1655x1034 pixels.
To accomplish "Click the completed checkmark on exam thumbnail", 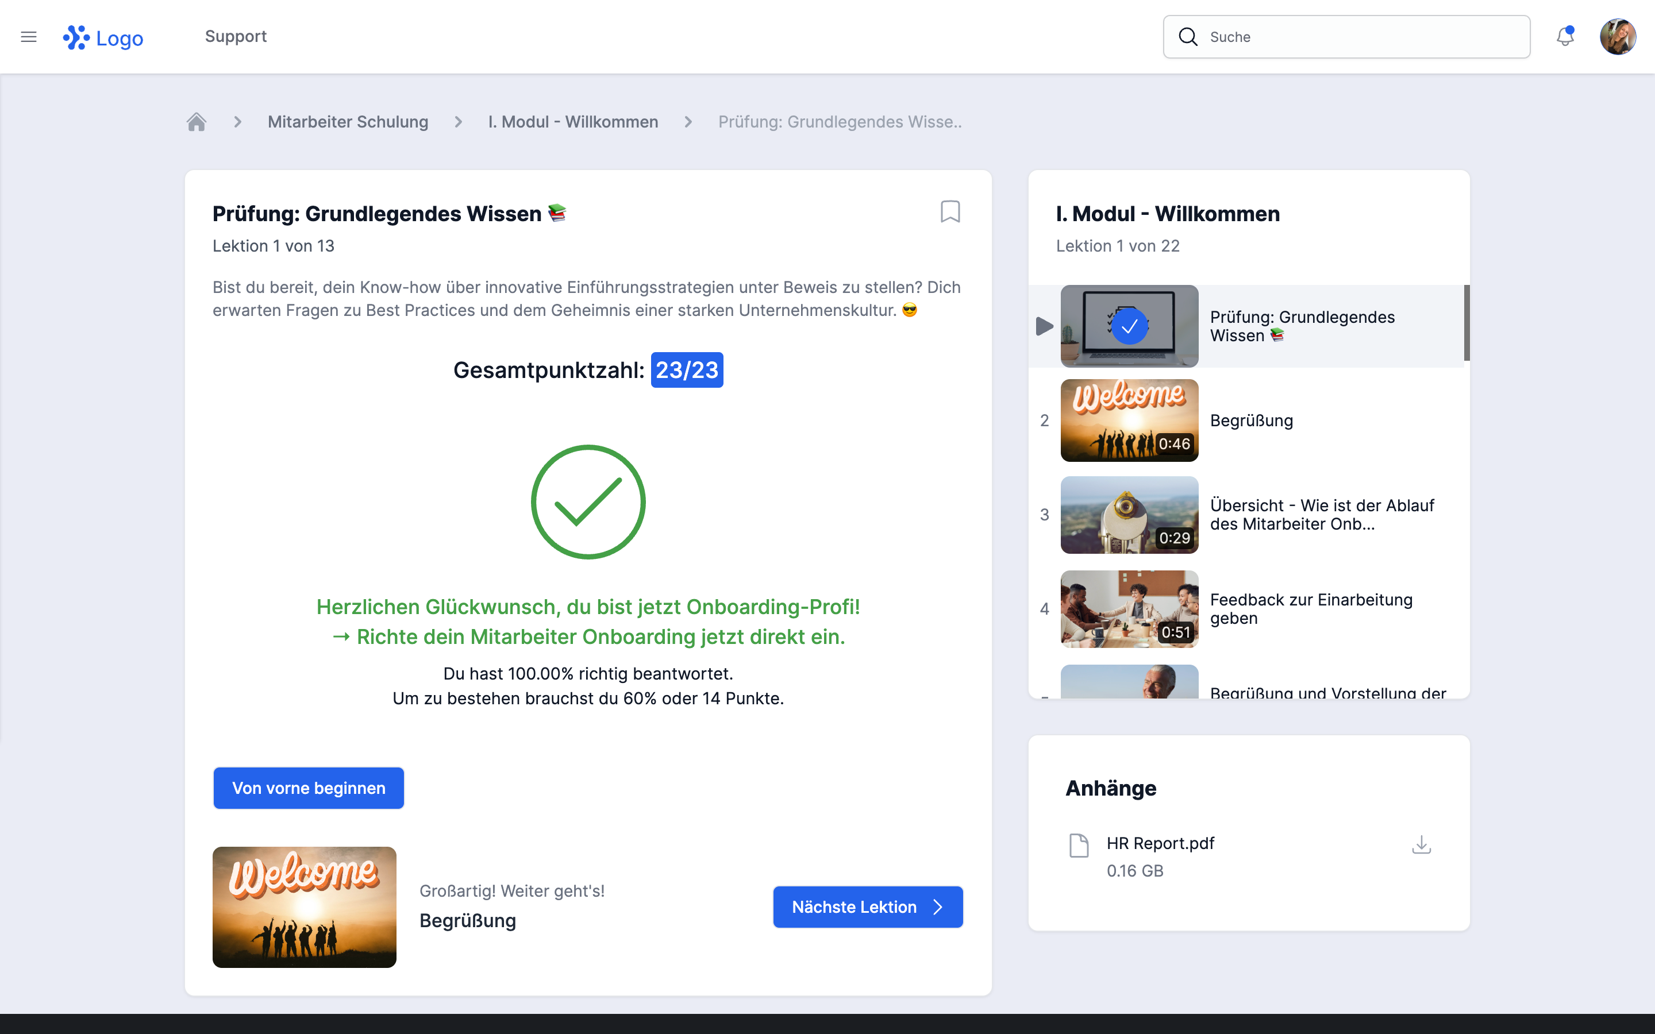I will (1129, 326).
